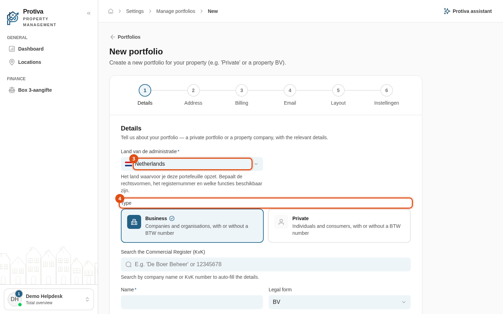The width and height of the screenshot is (503, 314).
Task: Click the Netherlands flag icon
Action: pos(129,164)
